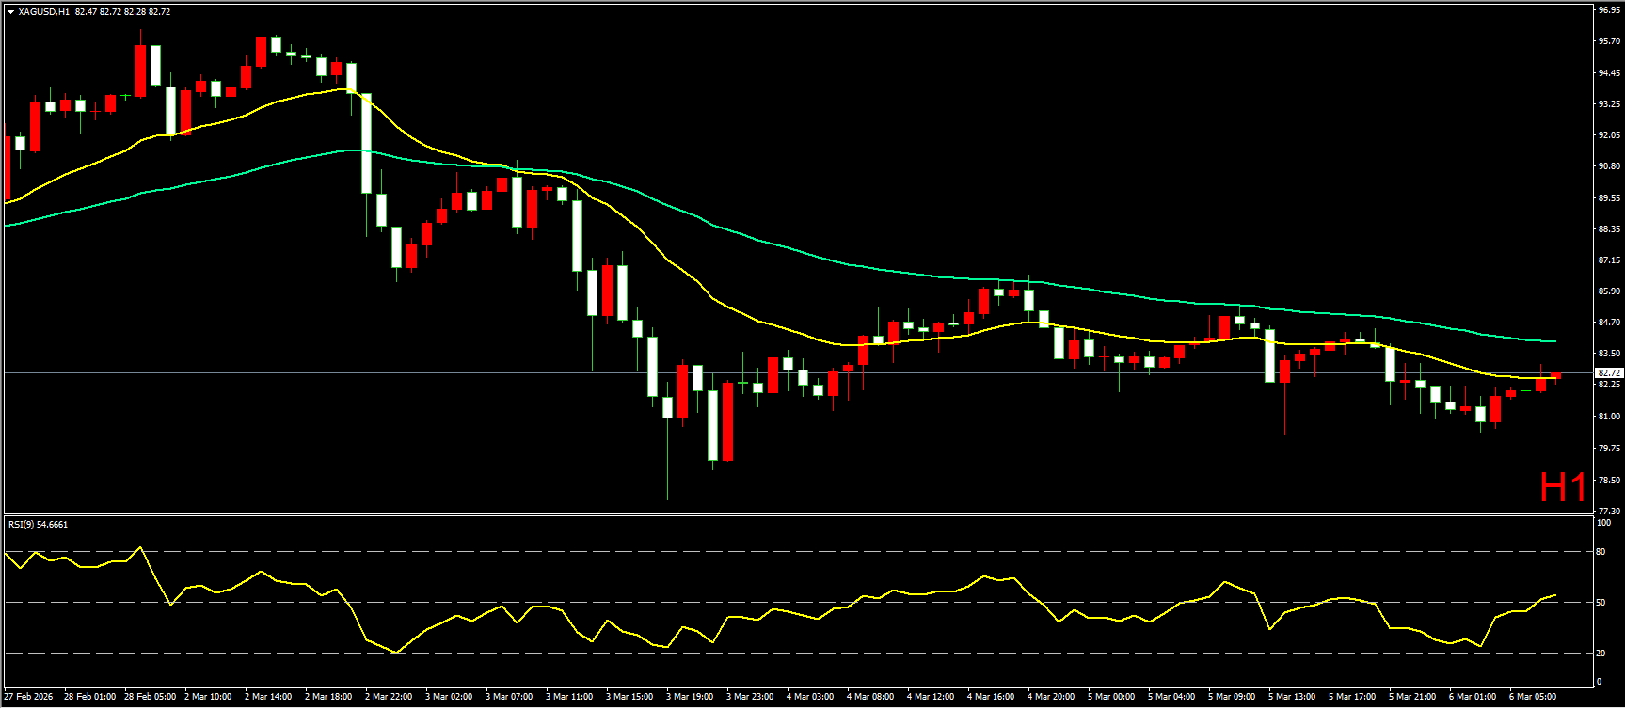Click the 77.30 bottom price scale value
The width and height of the screenshot is (1625, 709).
[x=1608, y=511]
